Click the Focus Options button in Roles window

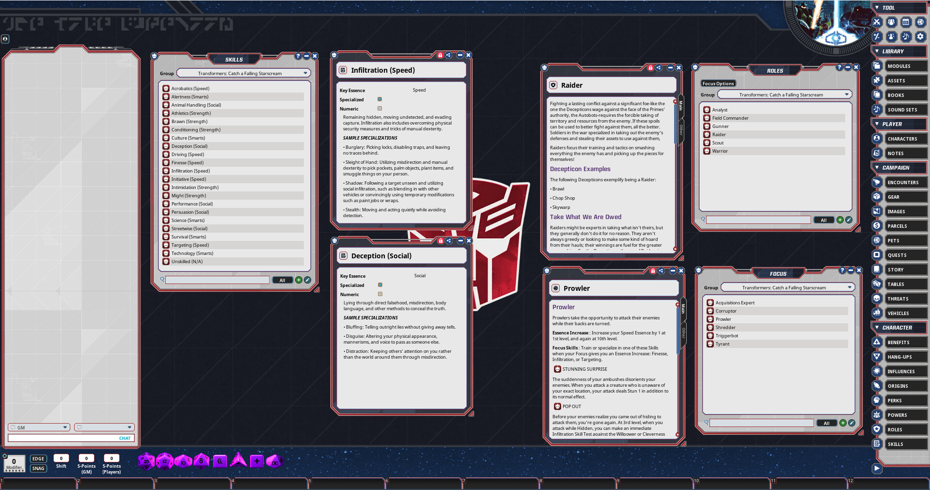point(718,83)
